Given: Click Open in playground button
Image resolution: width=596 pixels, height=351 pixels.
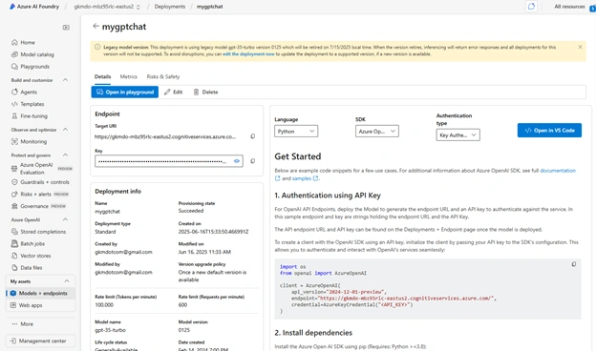Looking at the screenshot, I should [125, 93].
